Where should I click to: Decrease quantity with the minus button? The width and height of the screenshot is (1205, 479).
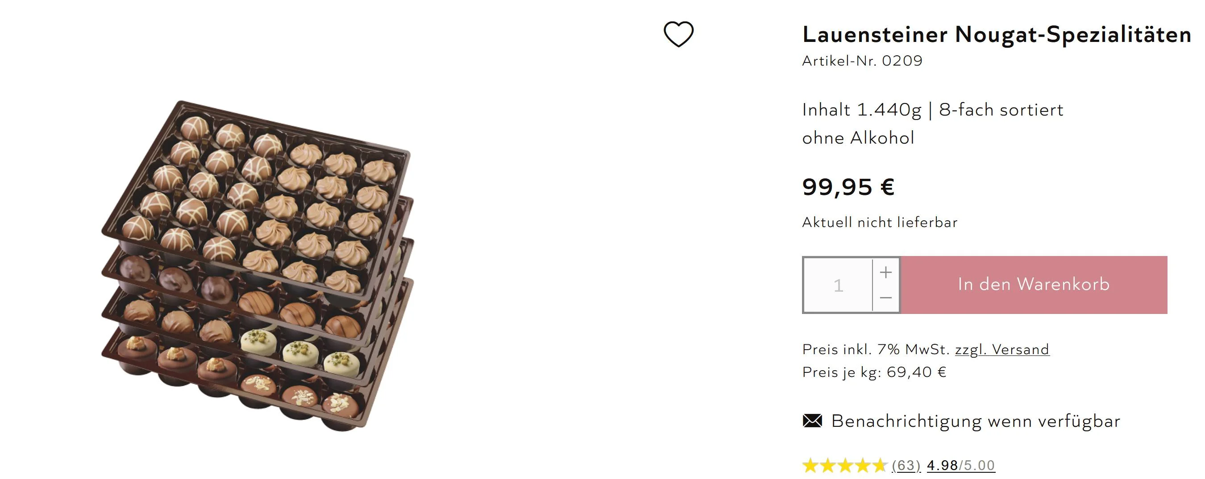pos(885,297)
